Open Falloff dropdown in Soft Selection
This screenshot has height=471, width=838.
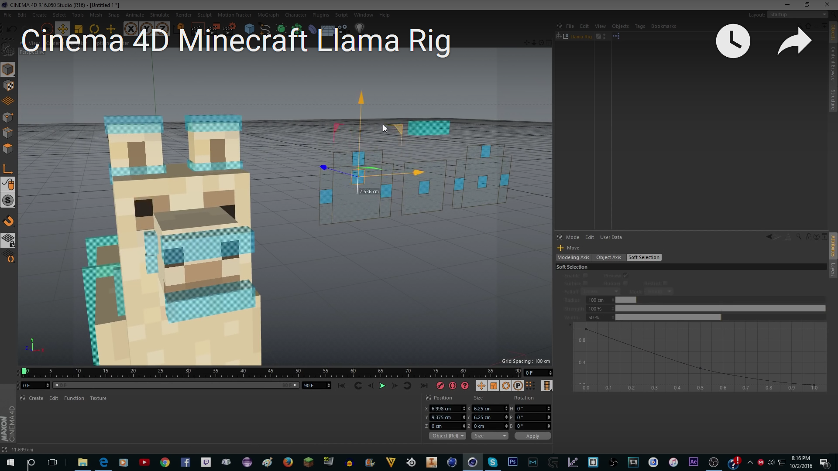601,291
